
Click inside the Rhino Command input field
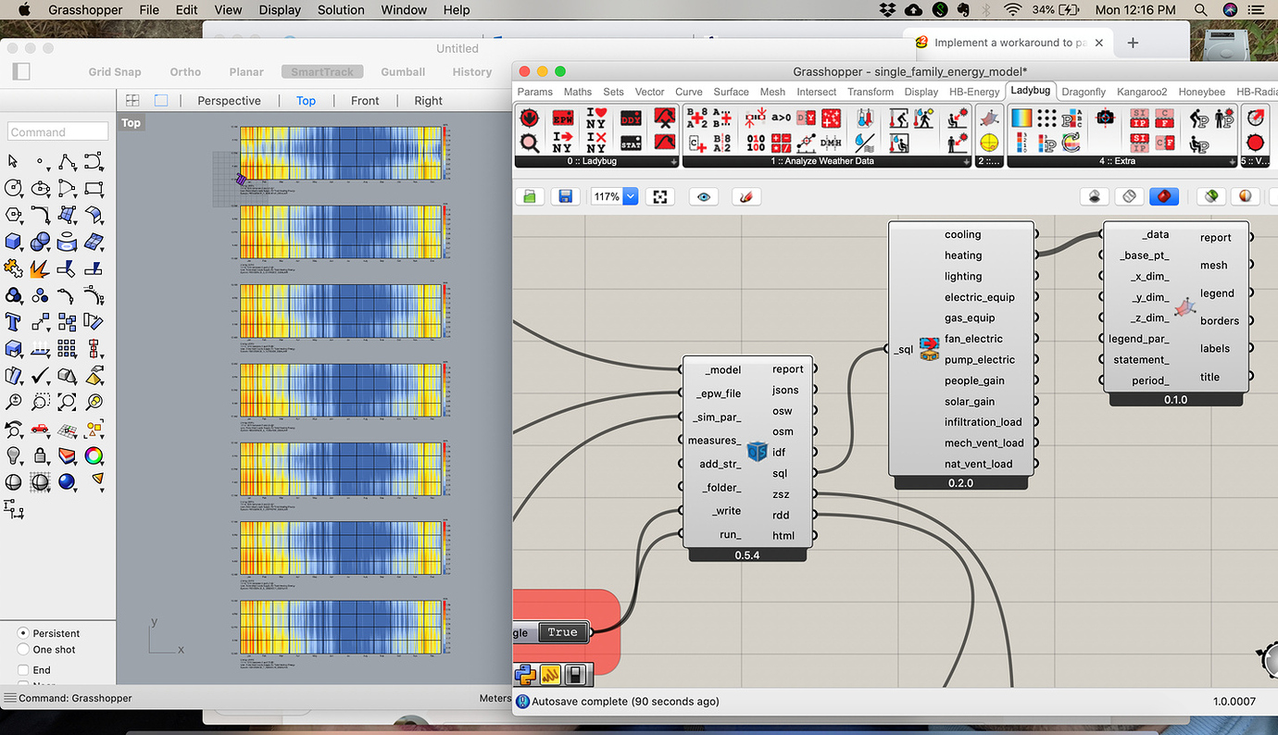(x=57, y=131)
